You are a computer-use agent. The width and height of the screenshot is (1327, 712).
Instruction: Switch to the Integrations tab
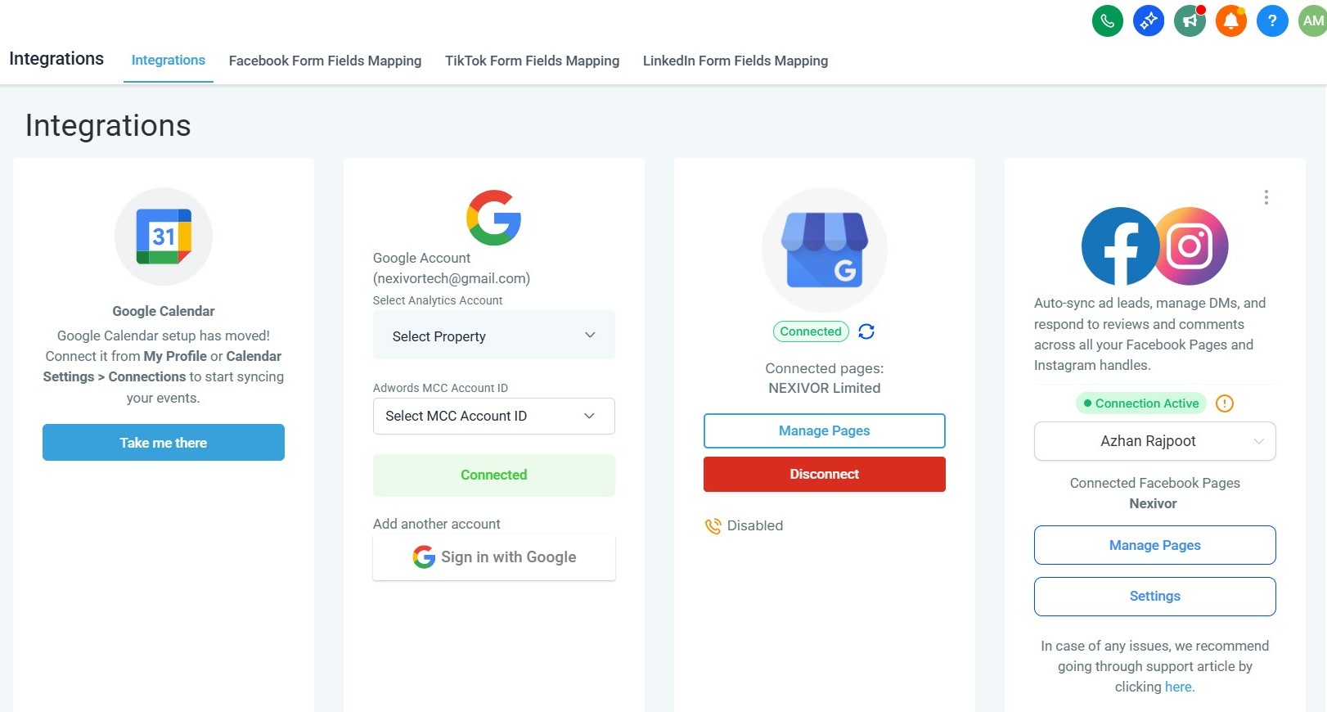click(169, 61)
